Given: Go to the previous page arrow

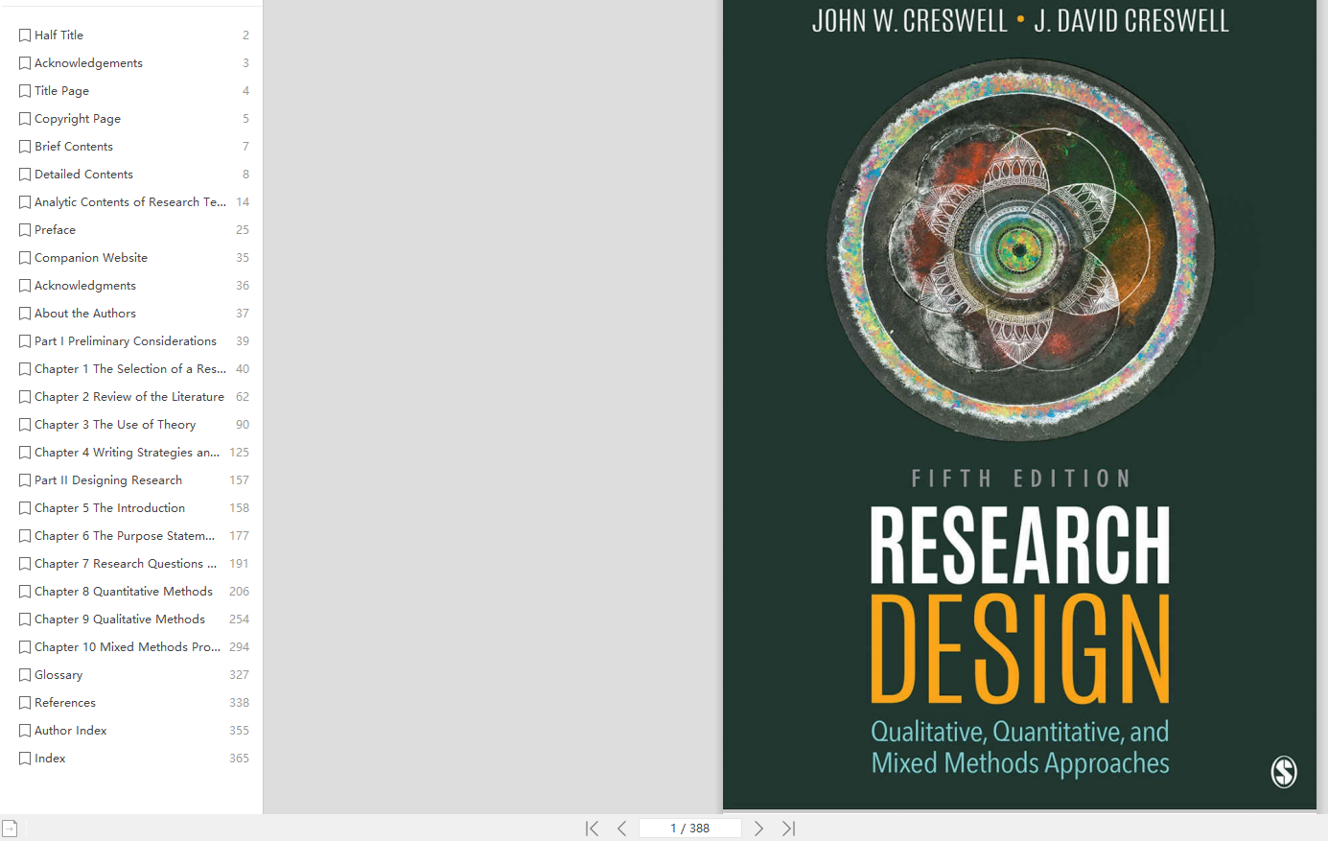Looking at the screenshot, I should click(621, 828).
